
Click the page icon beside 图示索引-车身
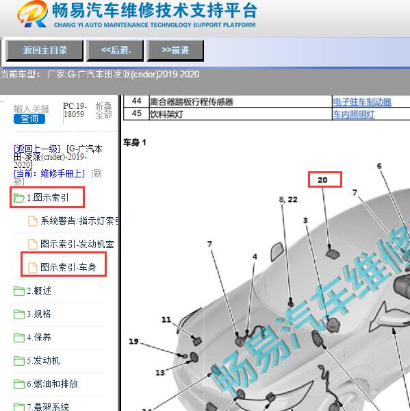click(x=33, y=268)
